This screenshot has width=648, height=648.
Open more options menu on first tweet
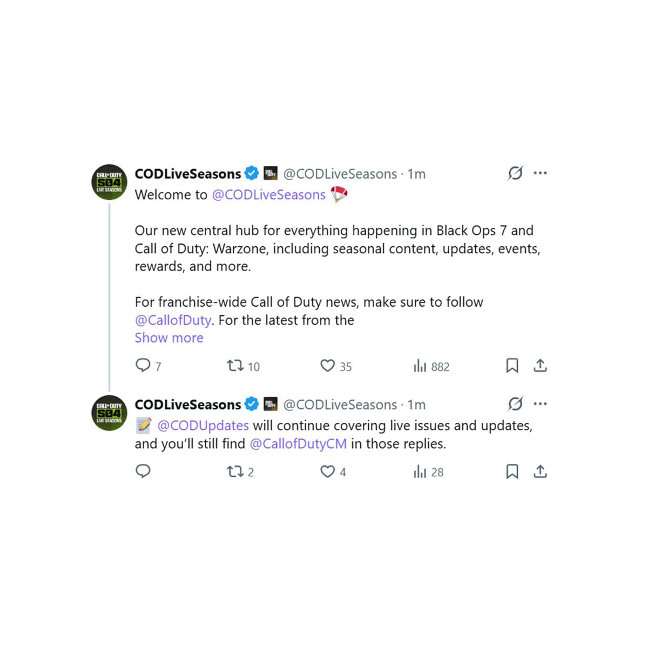540,173
